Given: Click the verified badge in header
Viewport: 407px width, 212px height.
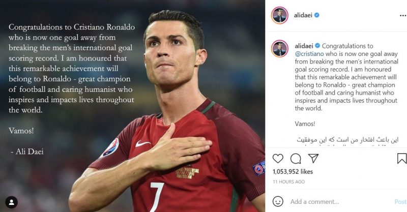Looking at the screenshot, I should pos(316,15).
